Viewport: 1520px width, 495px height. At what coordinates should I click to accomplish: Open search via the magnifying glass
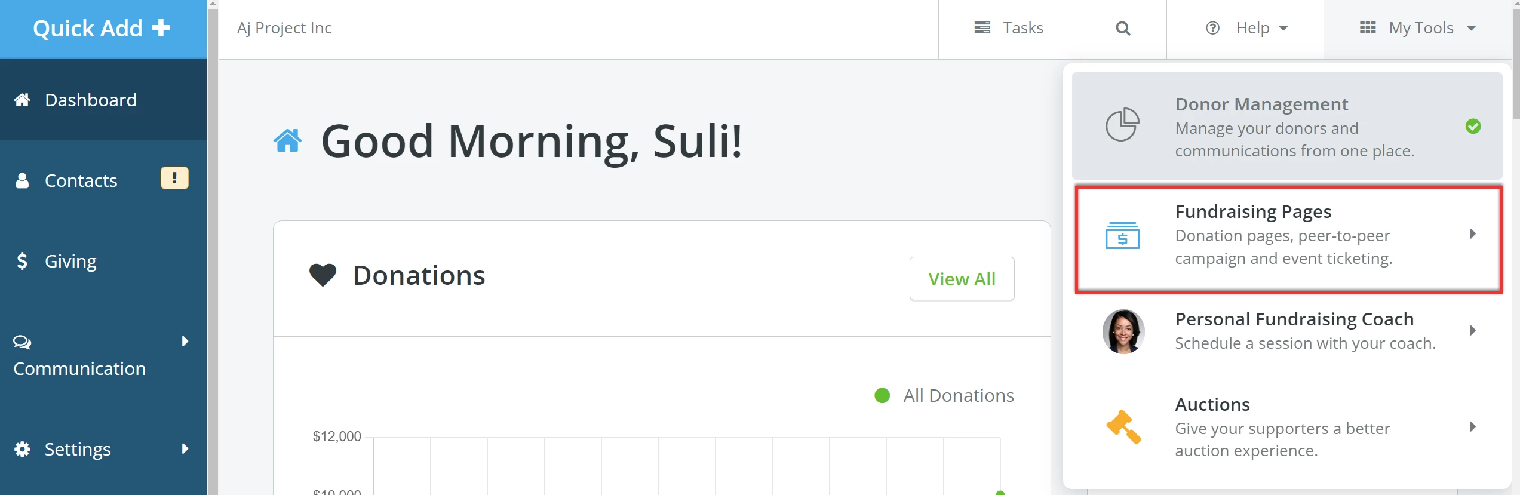1123,28
